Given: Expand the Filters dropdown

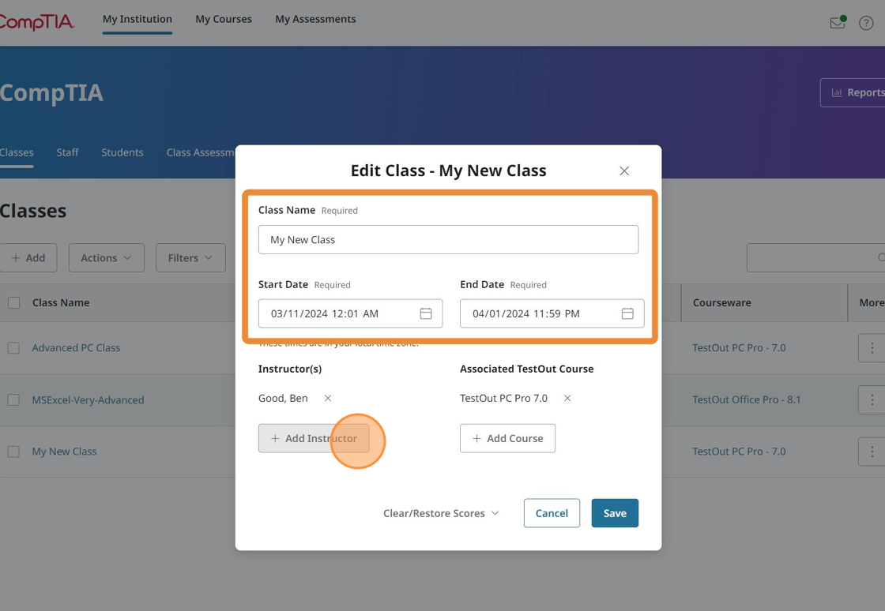Looking at the screenshot, I should click(x=190, y=257).
